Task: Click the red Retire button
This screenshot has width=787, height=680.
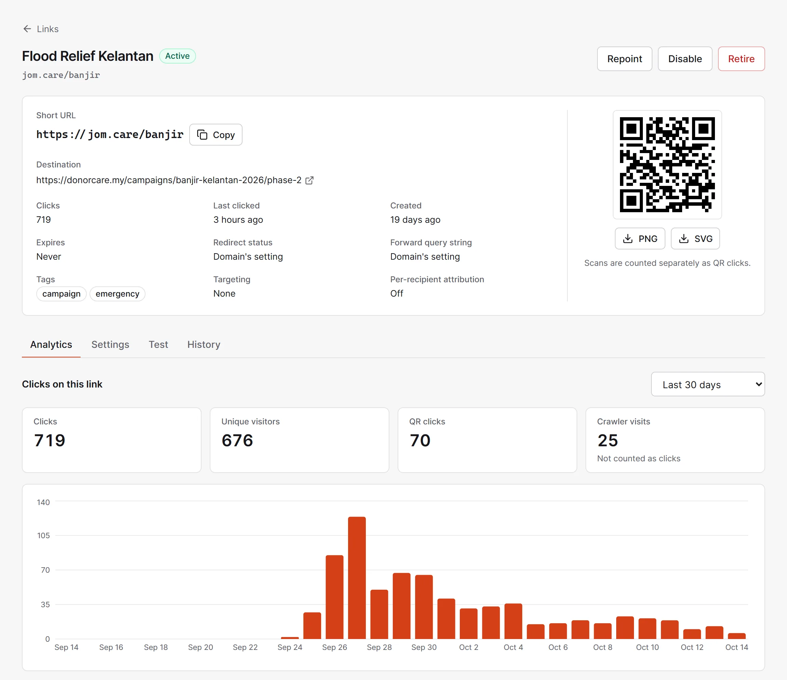Action: point(741,59)
